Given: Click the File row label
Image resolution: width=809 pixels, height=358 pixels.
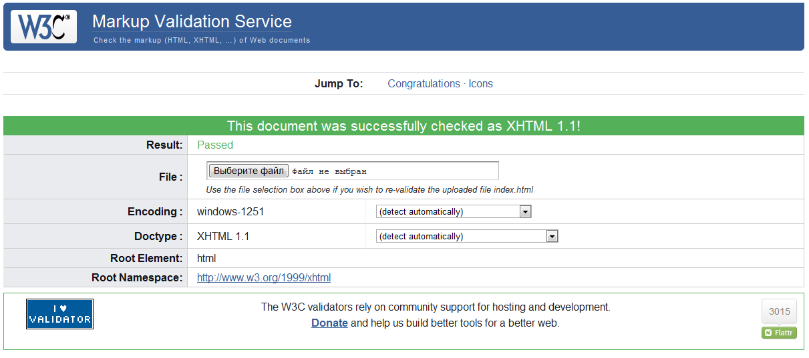Looking at the screenshot, I should tap(171, 177).
